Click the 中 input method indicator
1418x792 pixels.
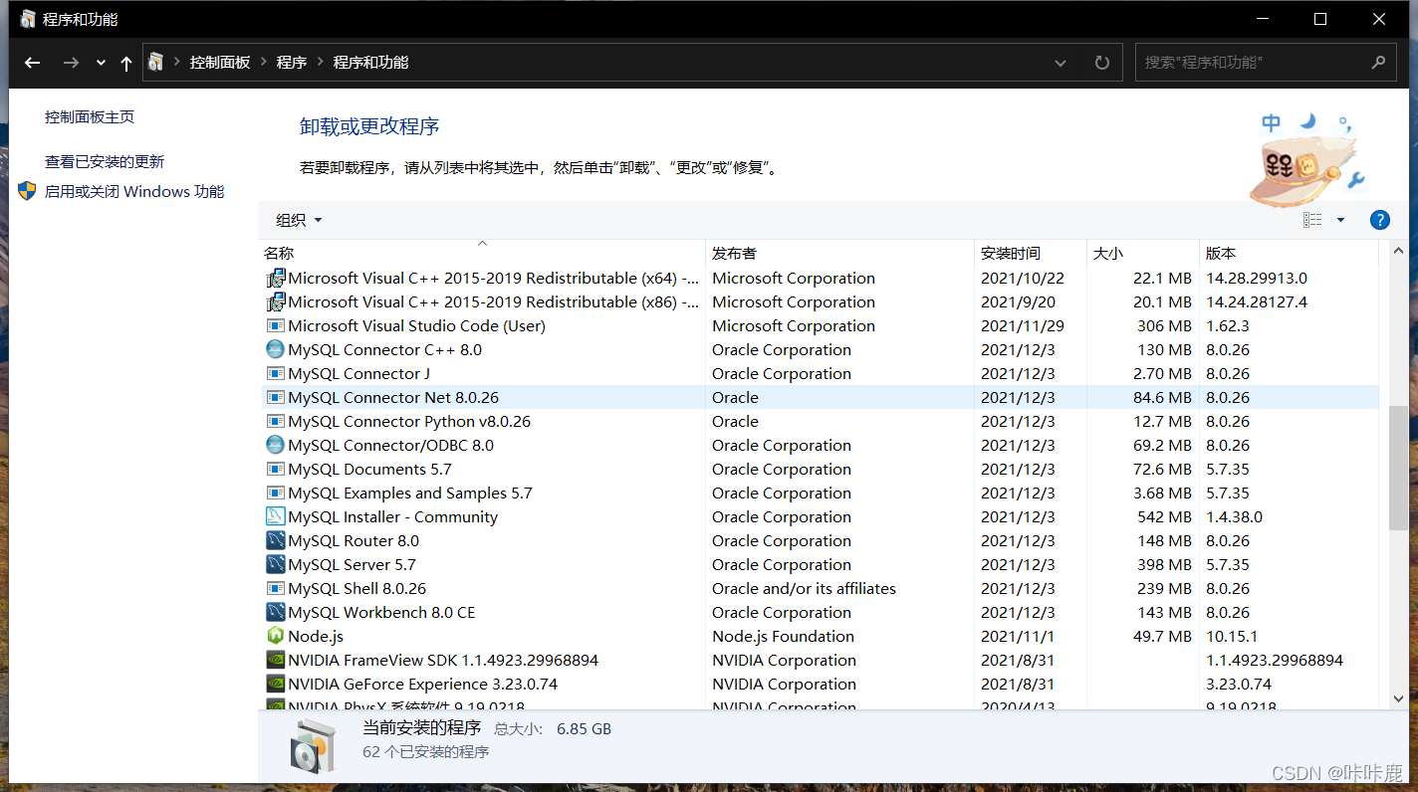[1272, 122]
